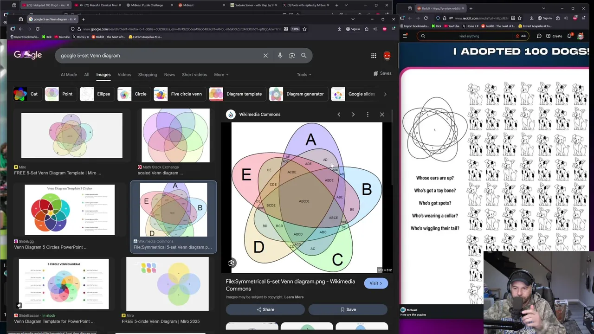The image size is (594, 334).
Task: Start voice search with the microphone icon
Action: (280, 56)
